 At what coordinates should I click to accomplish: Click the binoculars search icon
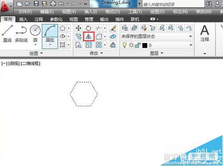click(209, 4)
